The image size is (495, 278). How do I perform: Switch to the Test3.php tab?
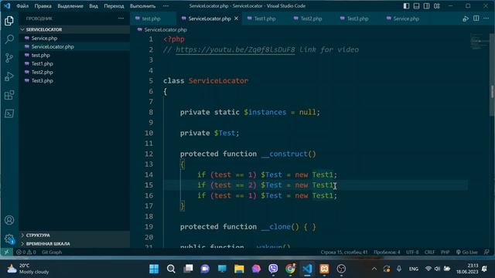[x=357, y=19]
